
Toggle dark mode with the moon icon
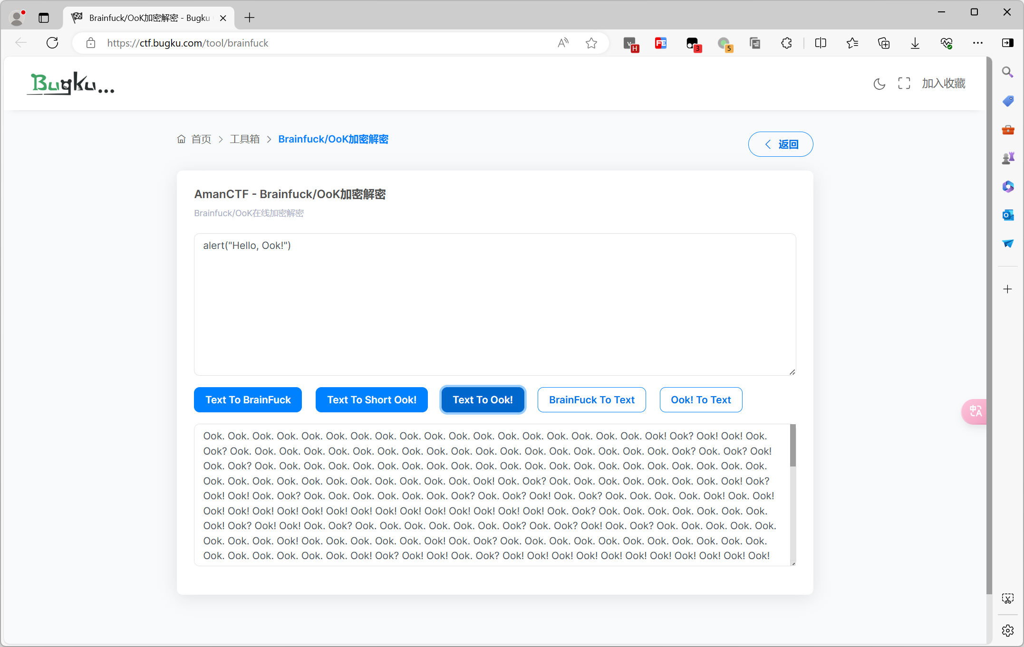[879, 84]
